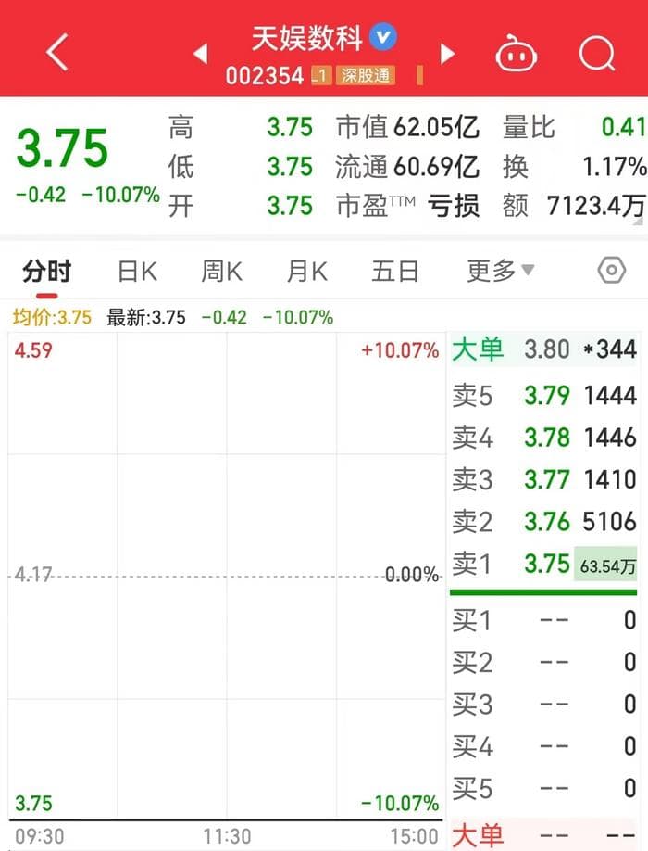Tap the 深股通 tag badge
Viewport: 648px width, 851px height.
pos(366,76)
